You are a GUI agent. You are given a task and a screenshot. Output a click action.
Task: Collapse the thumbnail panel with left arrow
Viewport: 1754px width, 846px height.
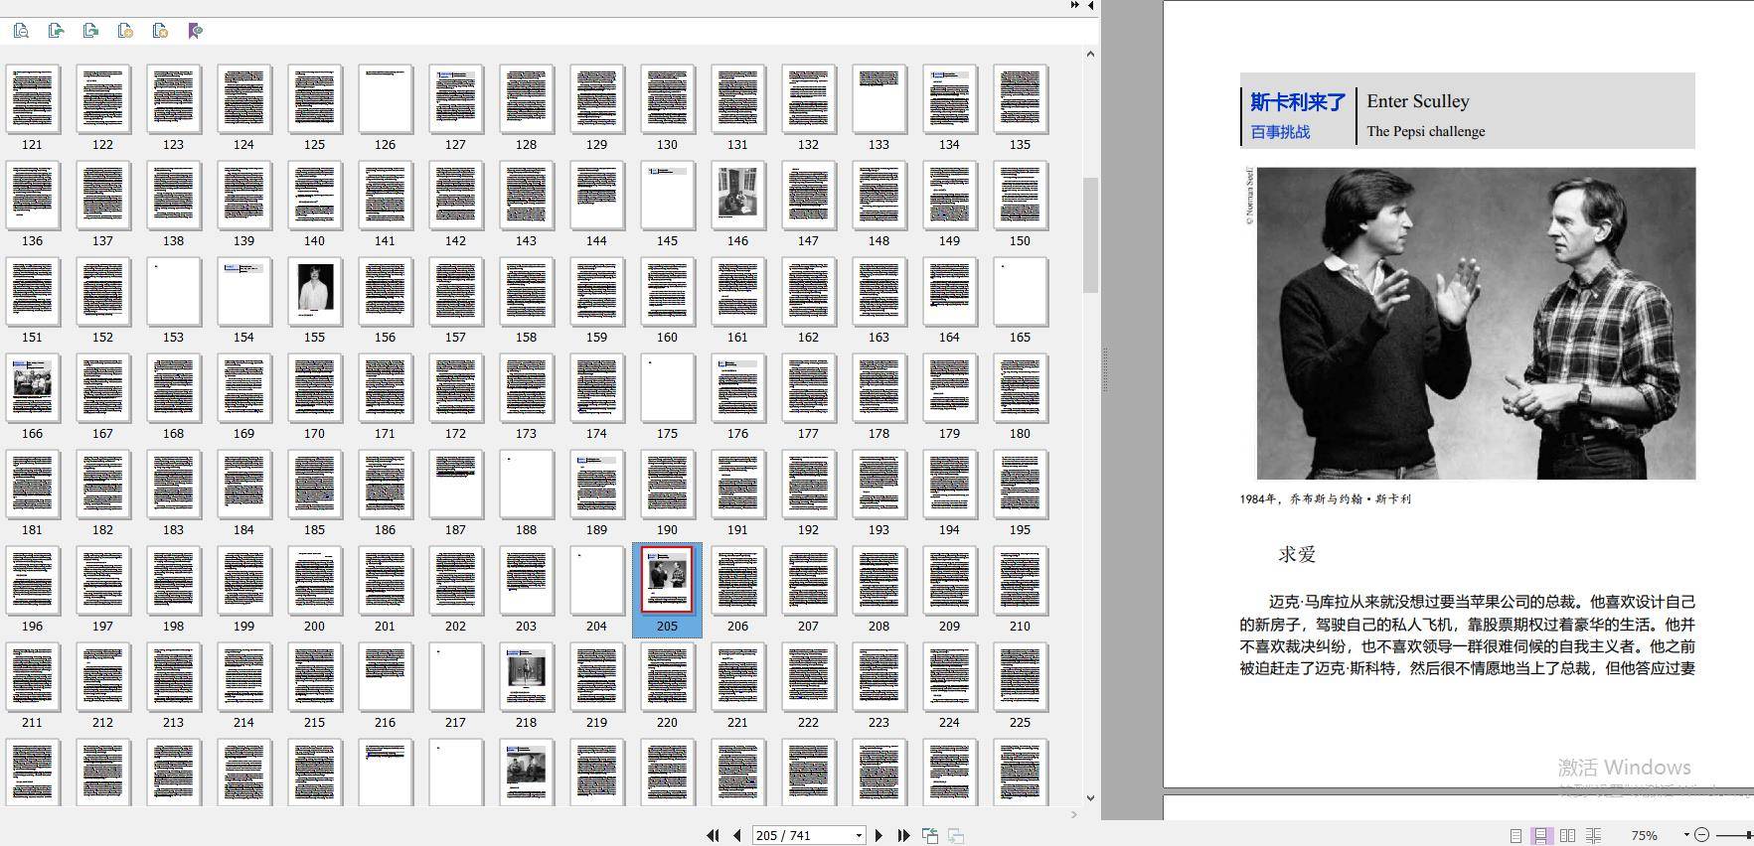pyautogui.click(x=1090, y=5)
